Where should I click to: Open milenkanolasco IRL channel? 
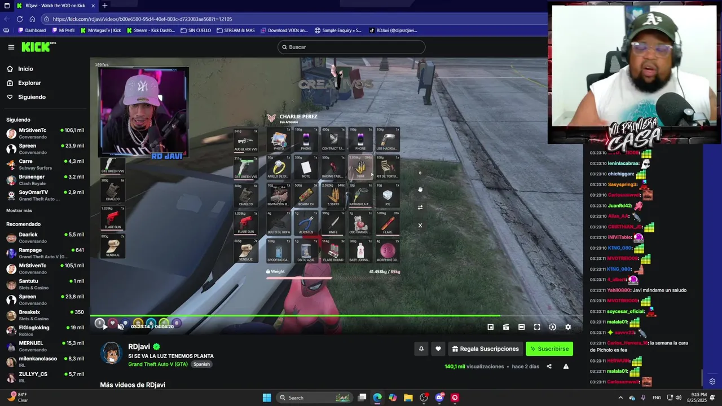tap(45, 361)
